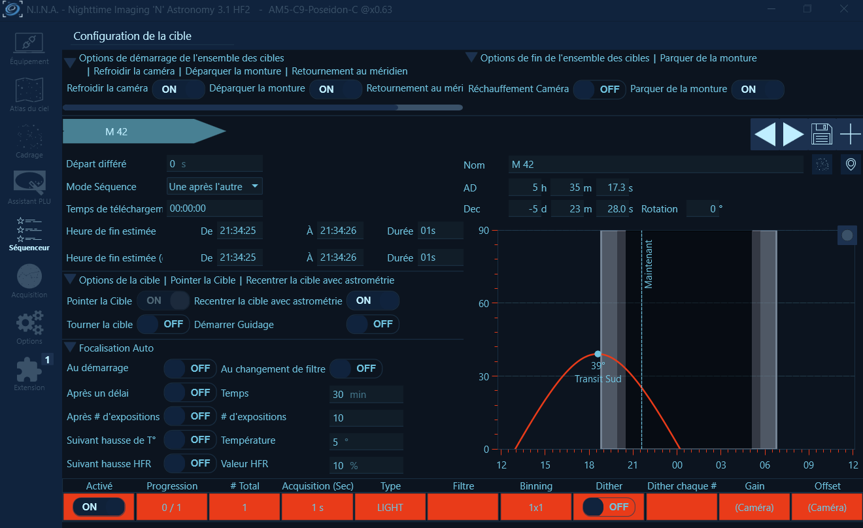Enable the Tourner la cible switch
This screenshot has width=863, height=528.
pyautogui.click(x=163, y=324)
